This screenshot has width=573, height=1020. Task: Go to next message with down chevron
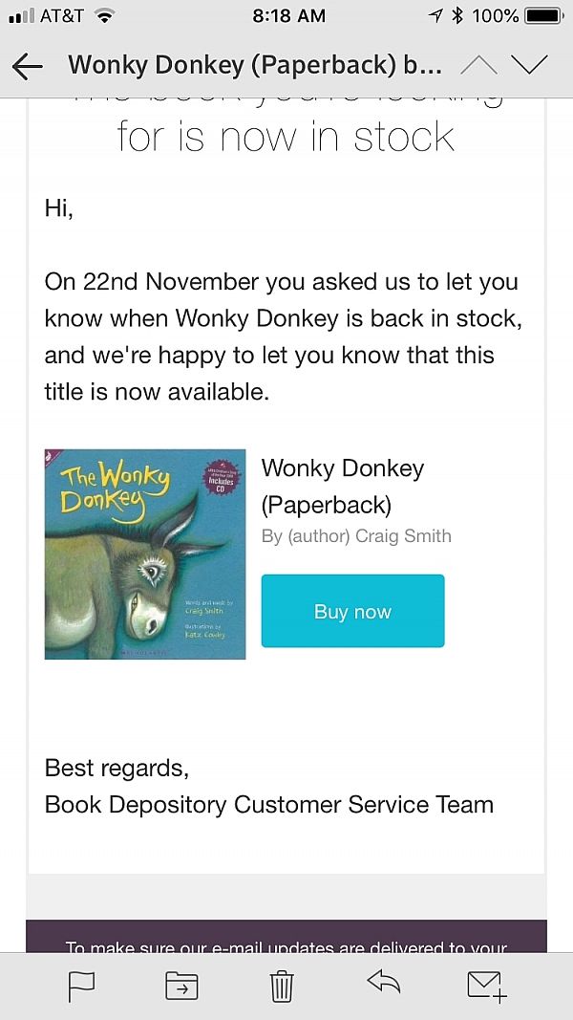coord(530,65)
